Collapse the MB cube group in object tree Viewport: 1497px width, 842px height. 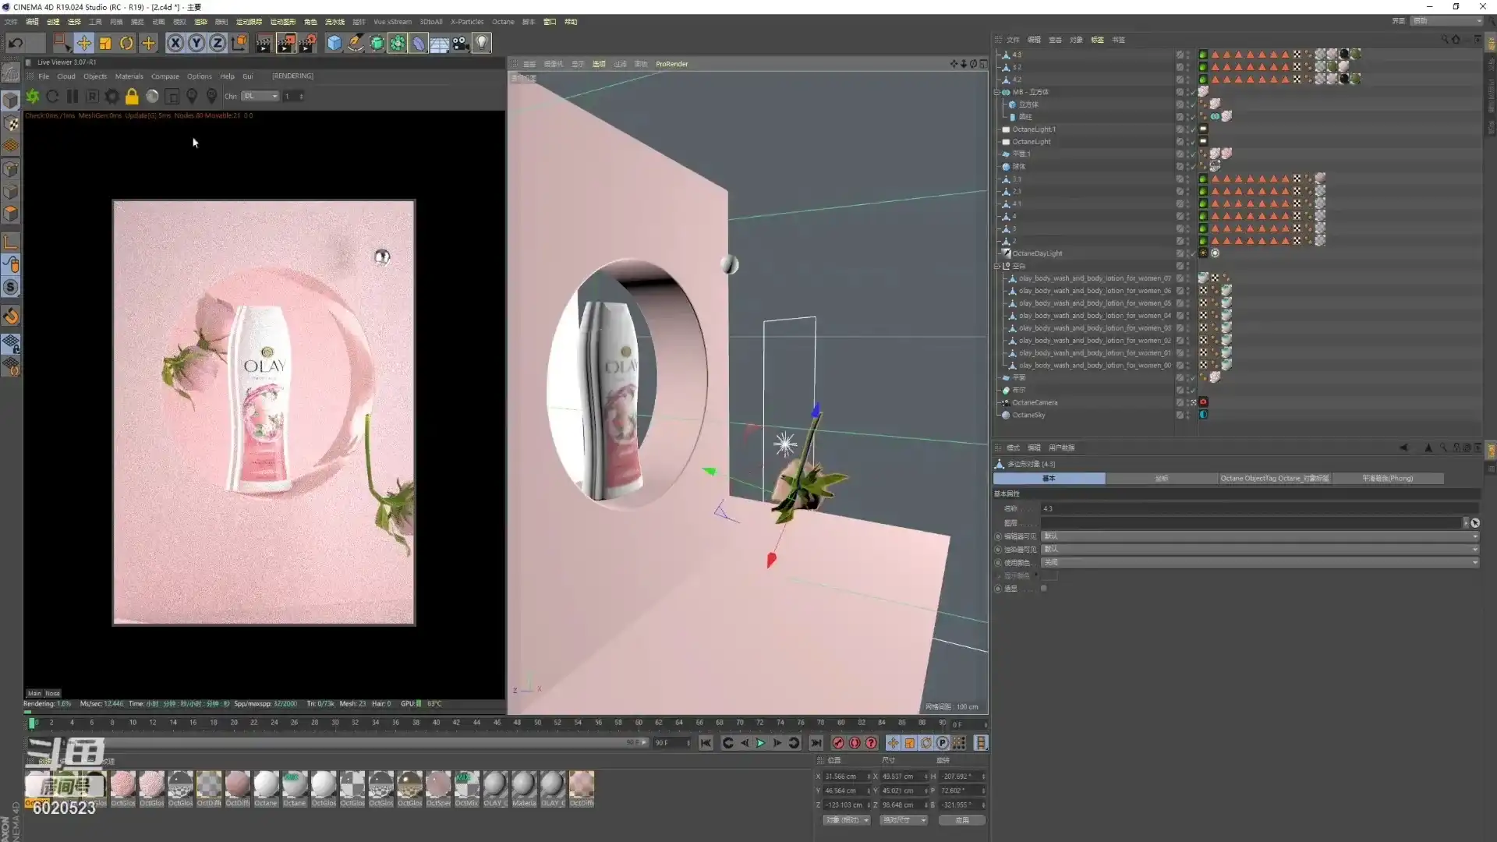pos(996,92)
